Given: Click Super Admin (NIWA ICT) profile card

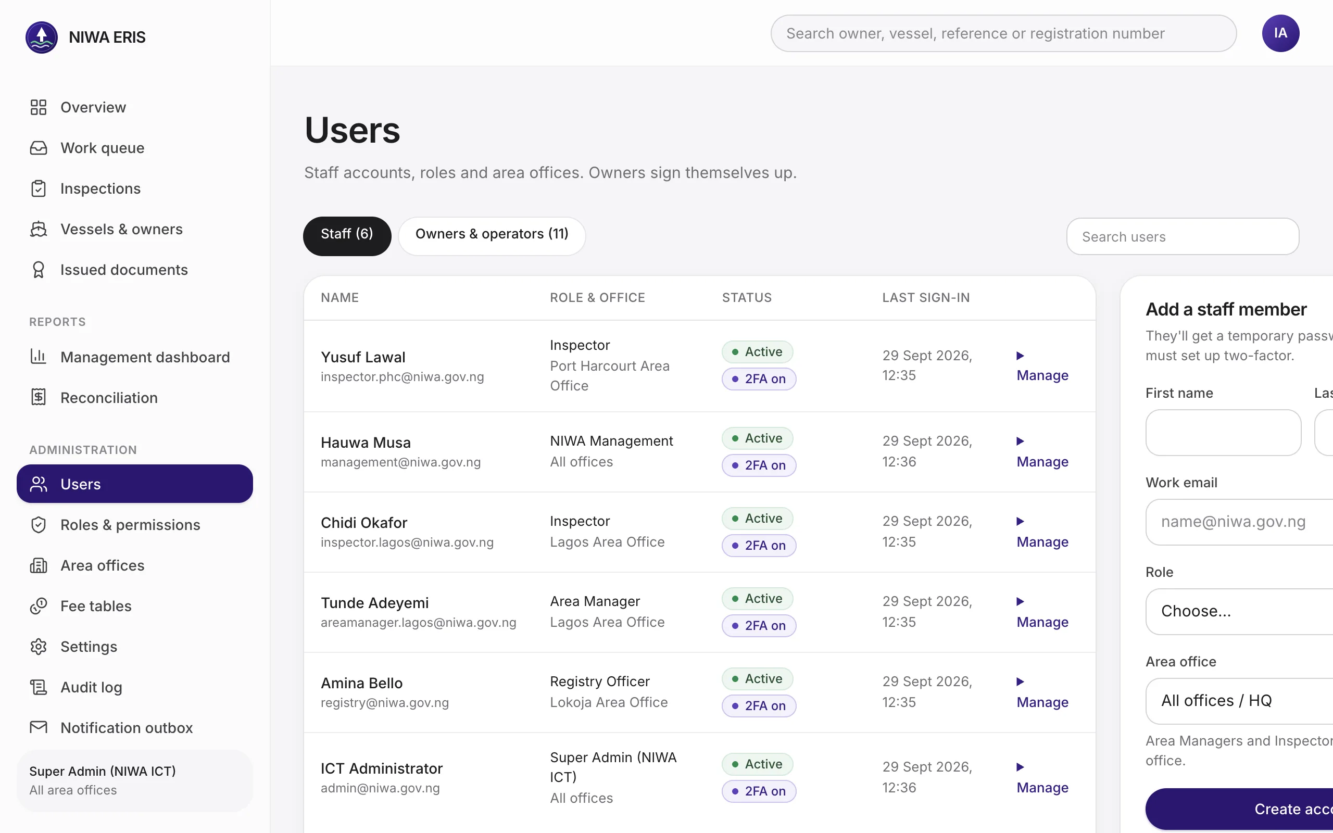Looking at the screenshot, I should [x=134, y=780].
